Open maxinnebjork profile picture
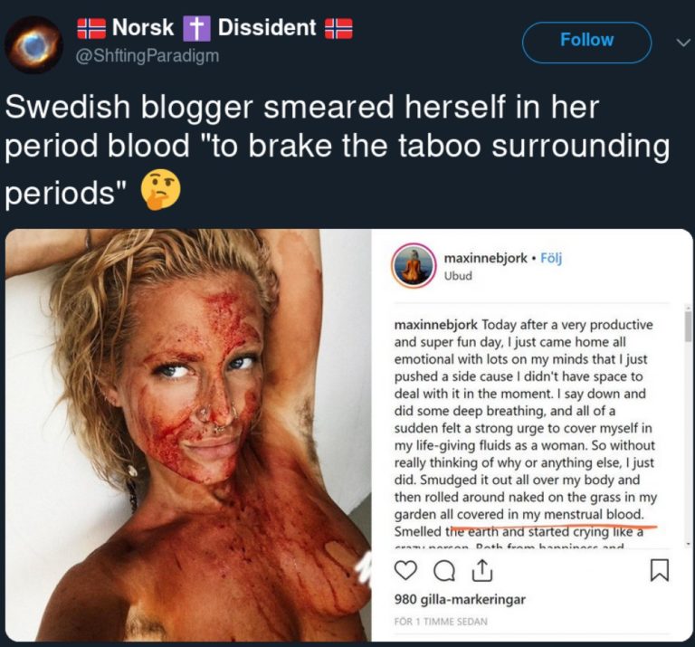Image resolution: width=695 pixels, height=647 pixels. (x=413, y=265)
